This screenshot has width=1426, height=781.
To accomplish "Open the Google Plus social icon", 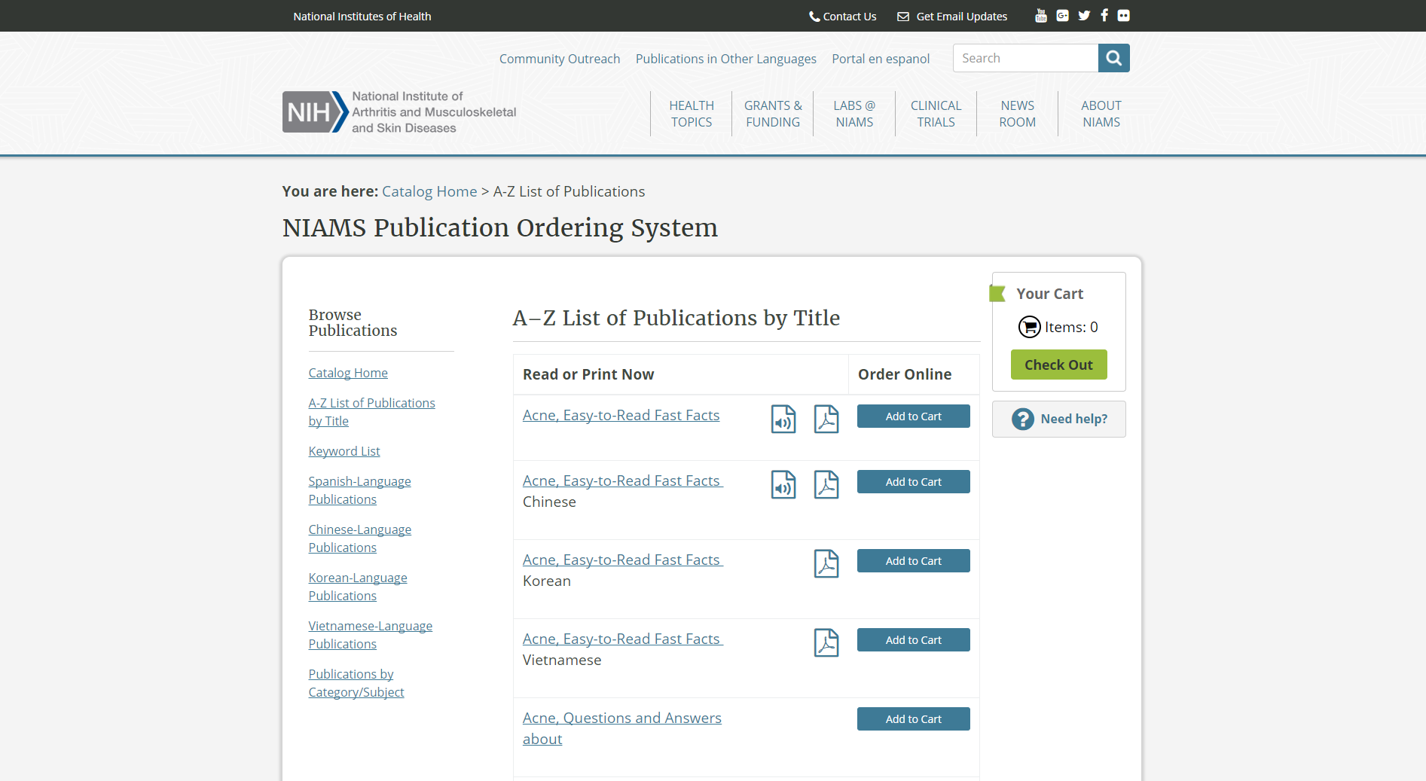I will point(1063,16).
